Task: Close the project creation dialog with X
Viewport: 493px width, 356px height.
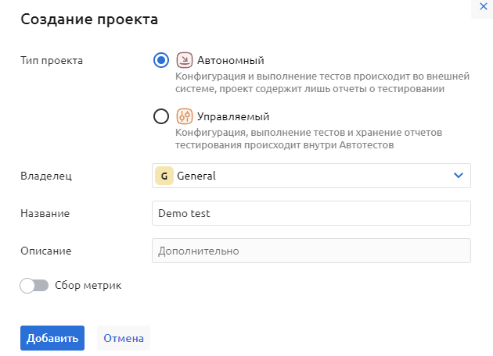Action: point(481,5)
